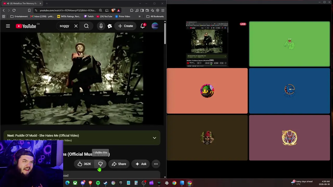
Task: Open the apps grid in bookmarks bar
Action: click(4, 16)
